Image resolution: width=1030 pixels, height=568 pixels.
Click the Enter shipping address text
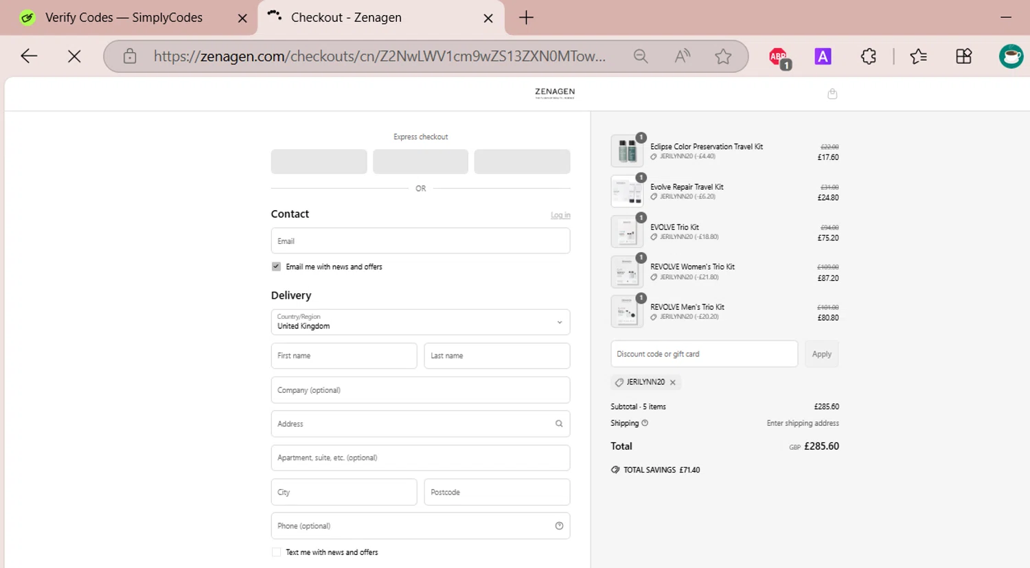[x=803, y=424]
